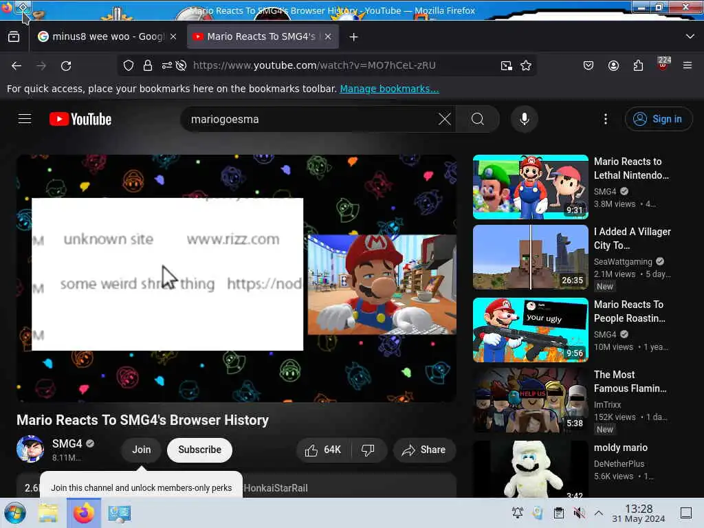The width and height of the screenshot is (704, 528).
Task: Click the video player area
Action: pyautogui.click(x=236, y=278)
